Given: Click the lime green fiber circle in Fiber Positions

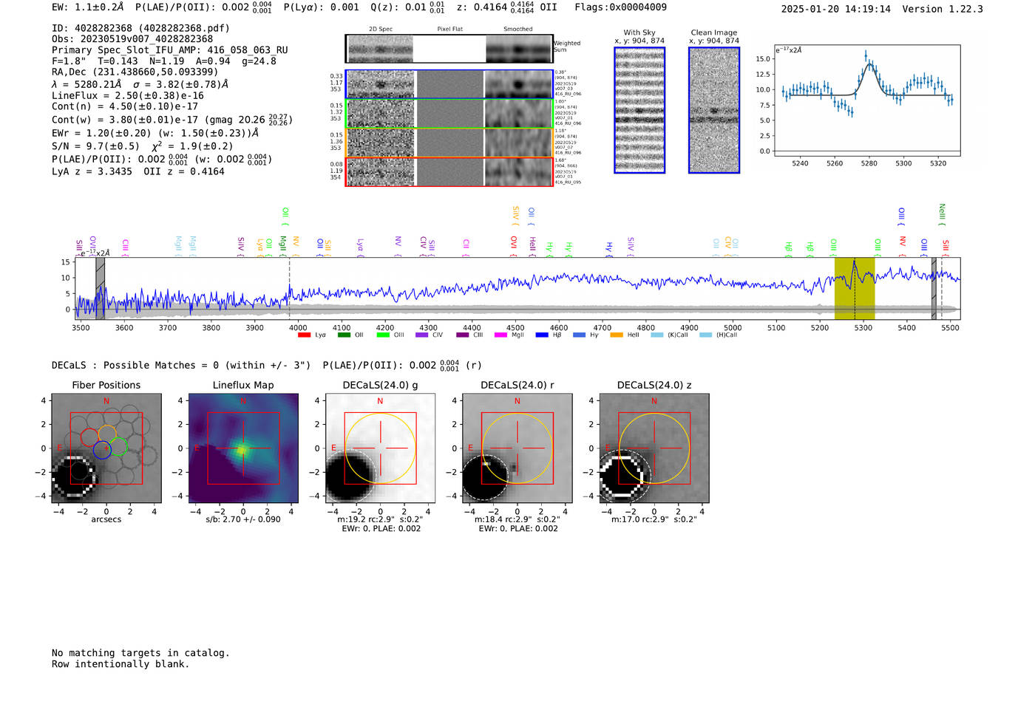Looking at the screenshot, I should [x=119, y=446].
